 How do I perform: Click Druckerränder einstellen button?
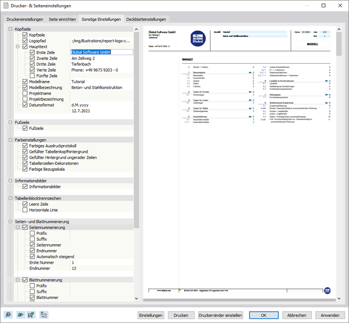click(x=220, y=315)
